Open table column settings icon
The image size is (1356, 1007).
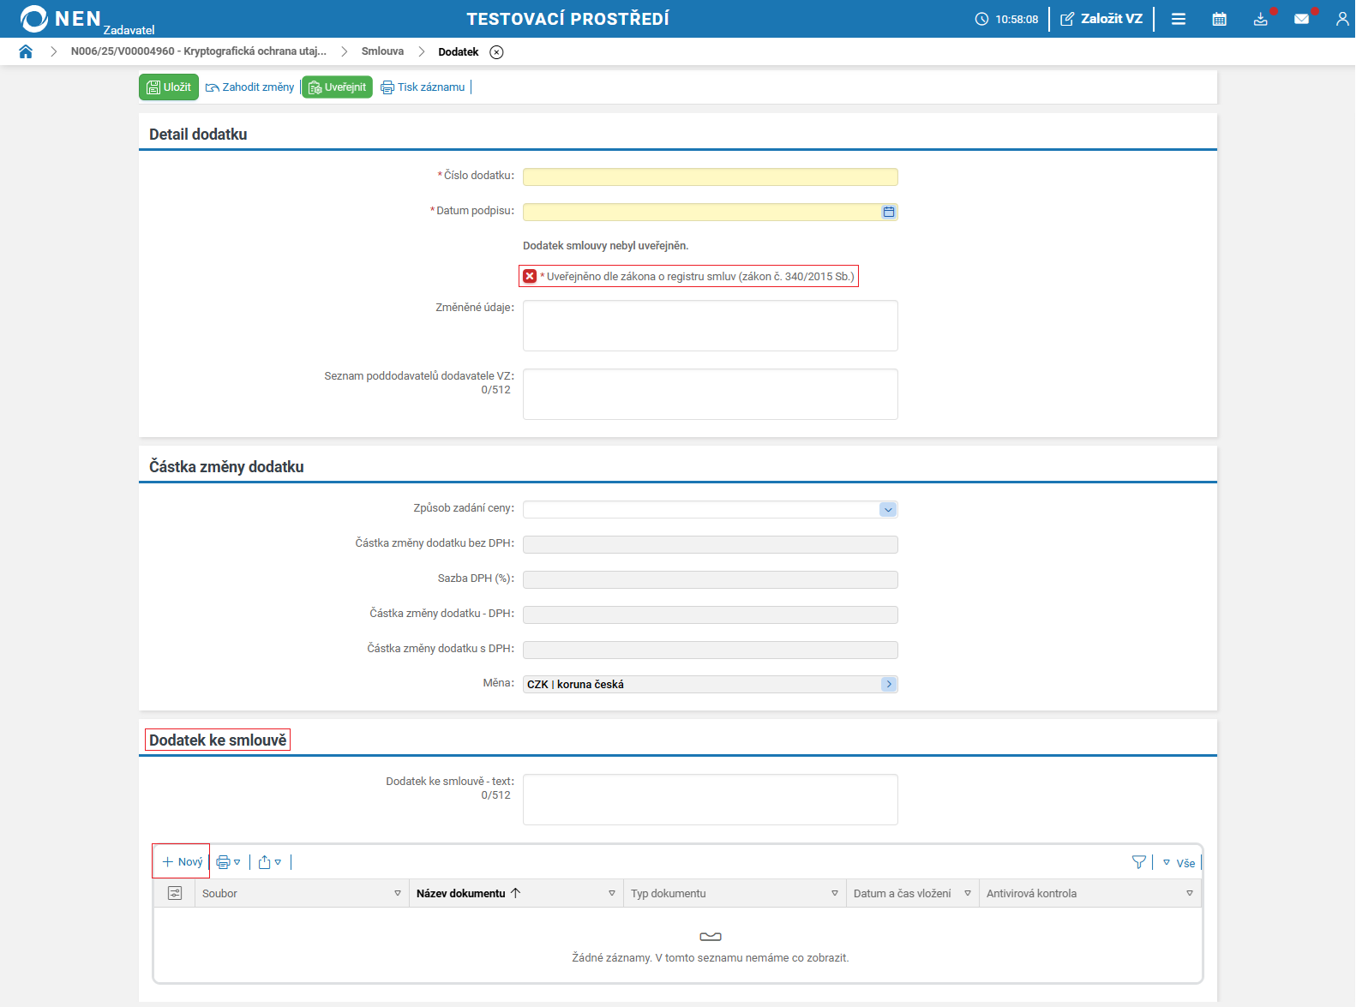click(175, 893)
